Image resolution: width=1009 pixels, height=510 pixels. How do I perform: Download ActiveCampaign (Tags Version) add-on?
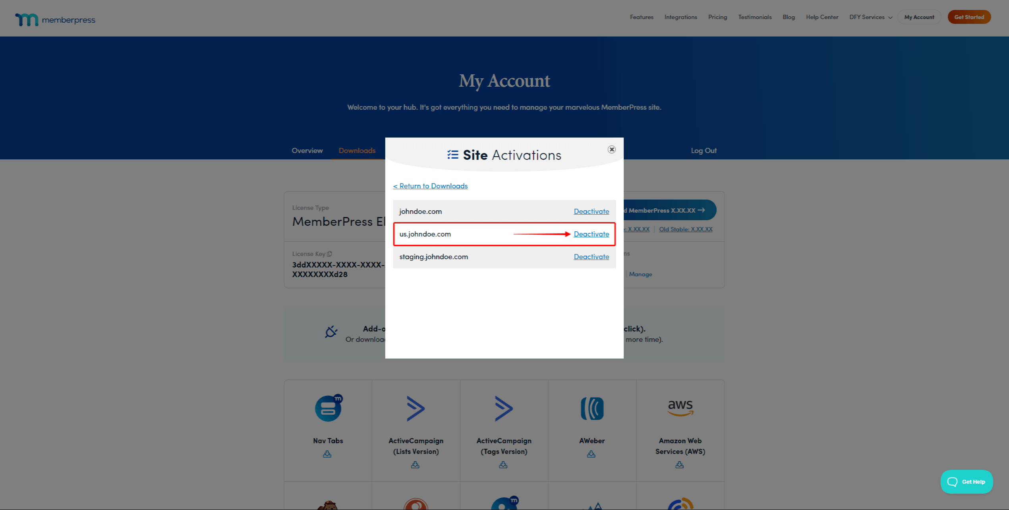coord(503,465)
